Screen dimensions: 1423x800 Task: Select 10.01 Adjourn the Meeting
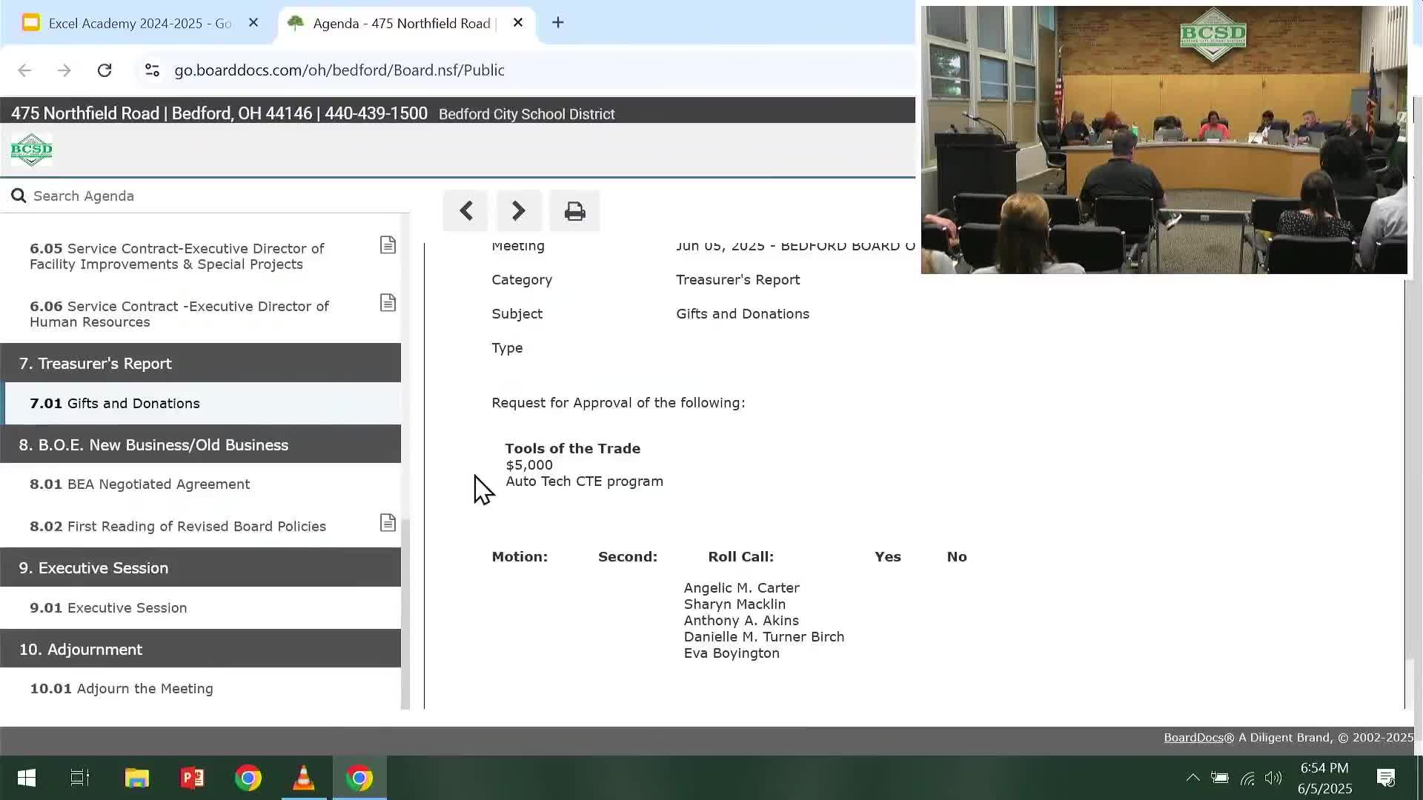(122, 689)
